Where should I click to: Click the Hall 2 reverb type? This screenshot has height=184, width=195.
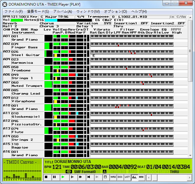coord(20,26)
